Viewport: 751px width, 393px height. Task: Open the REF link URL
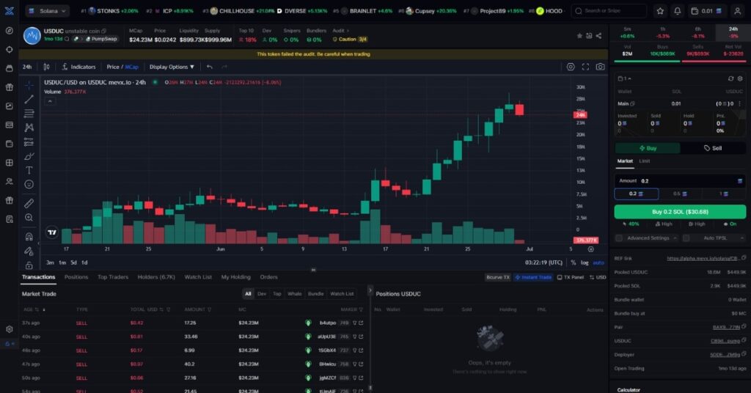[703, 259]
